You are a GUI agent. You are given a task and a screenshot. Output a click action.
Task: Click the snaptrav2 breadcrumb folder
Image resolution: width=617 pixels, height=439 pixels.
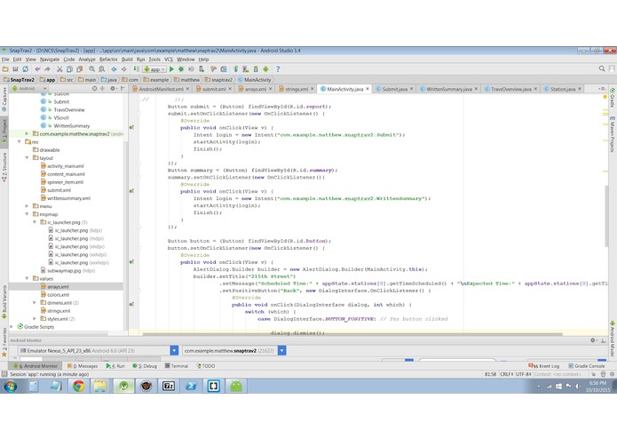click(x=218, y=79)
